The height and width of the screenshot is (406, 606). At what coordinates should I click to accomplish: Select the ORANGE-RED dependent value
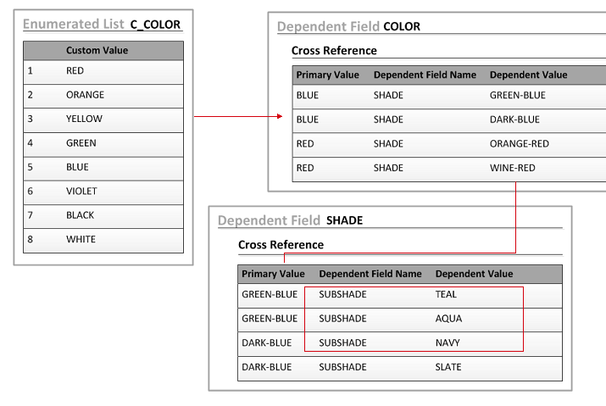[x=519, y=144]
